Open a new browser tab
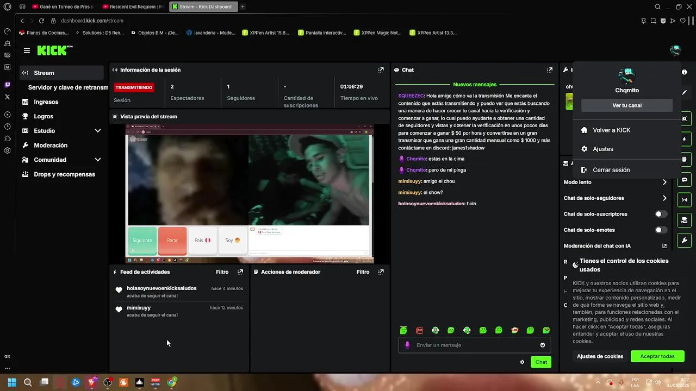 243,7
